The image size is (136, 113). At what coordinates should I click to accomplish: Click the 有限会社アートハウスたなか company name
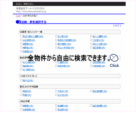pos(30,9)
